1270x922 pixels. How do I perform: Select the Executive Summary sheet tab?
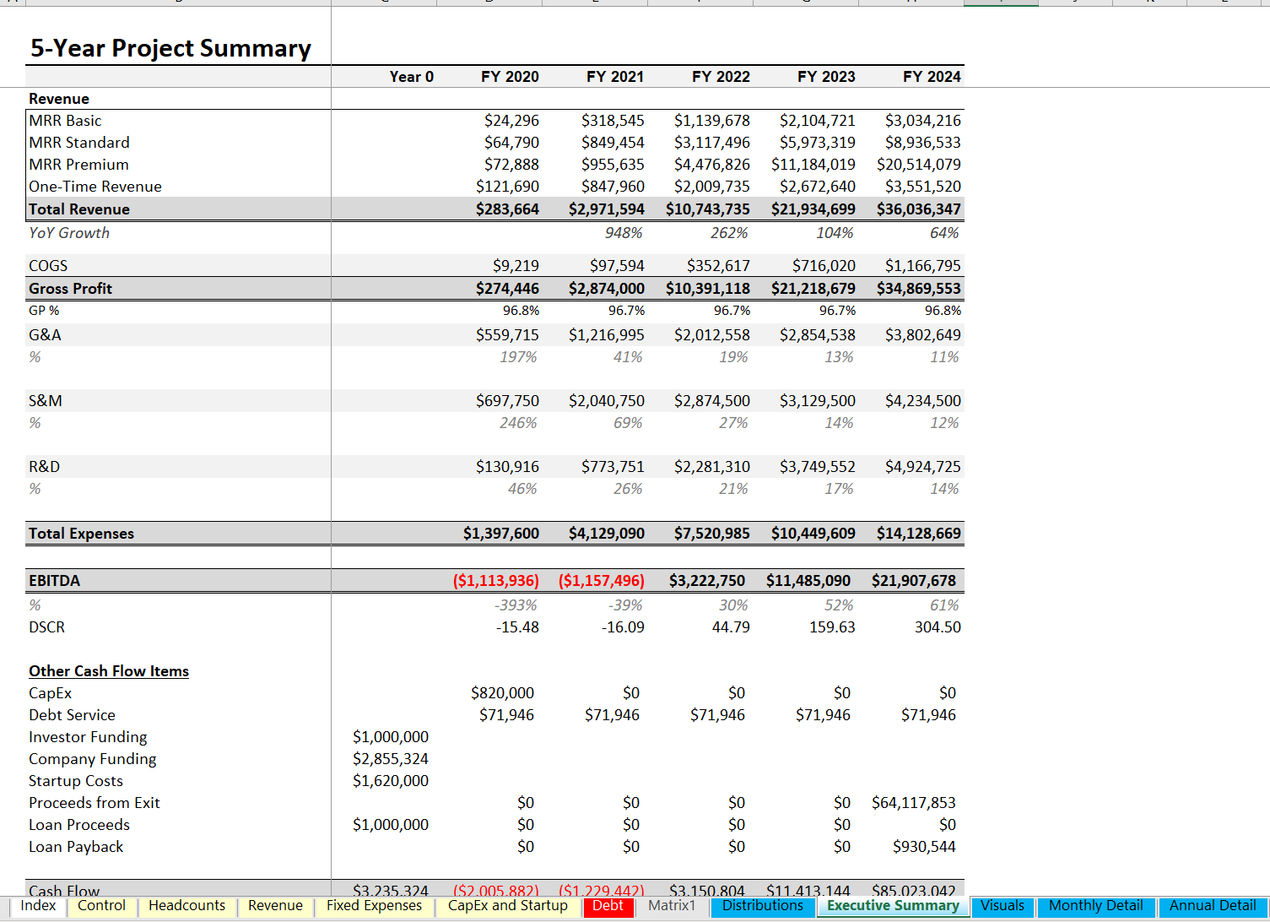point(893,906)
